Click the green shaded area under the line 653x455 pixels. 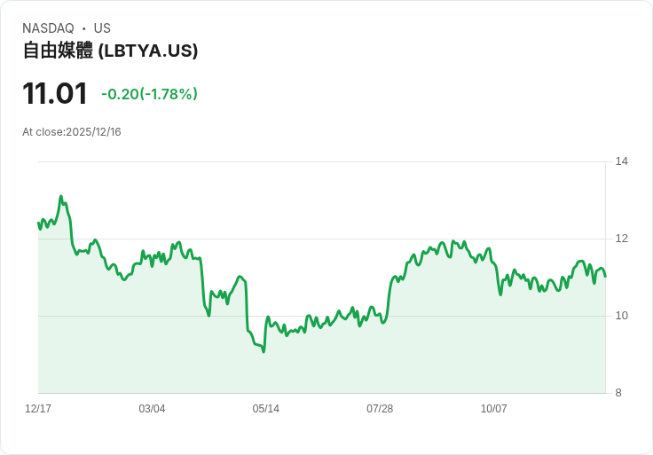(x=355, y=364)
